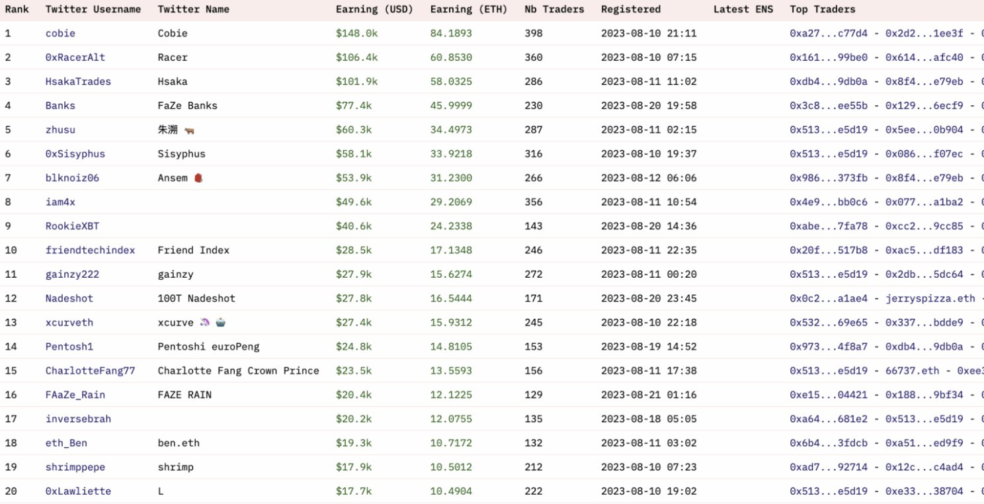The width and height of the screenshot is (984, 504).
Task: Open HsakaTrades profile link
Action: pyautogui.click(x=78, y=81)
